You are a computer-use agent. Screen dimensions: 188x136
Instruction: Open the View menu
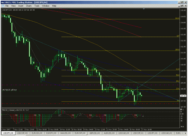point(14,6)
